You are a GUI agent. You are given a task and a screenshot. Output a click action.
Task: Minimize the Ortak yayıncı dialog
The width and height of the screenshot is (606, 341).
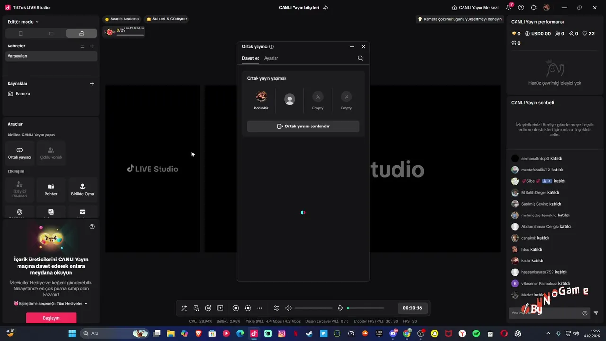pos(352,47)
